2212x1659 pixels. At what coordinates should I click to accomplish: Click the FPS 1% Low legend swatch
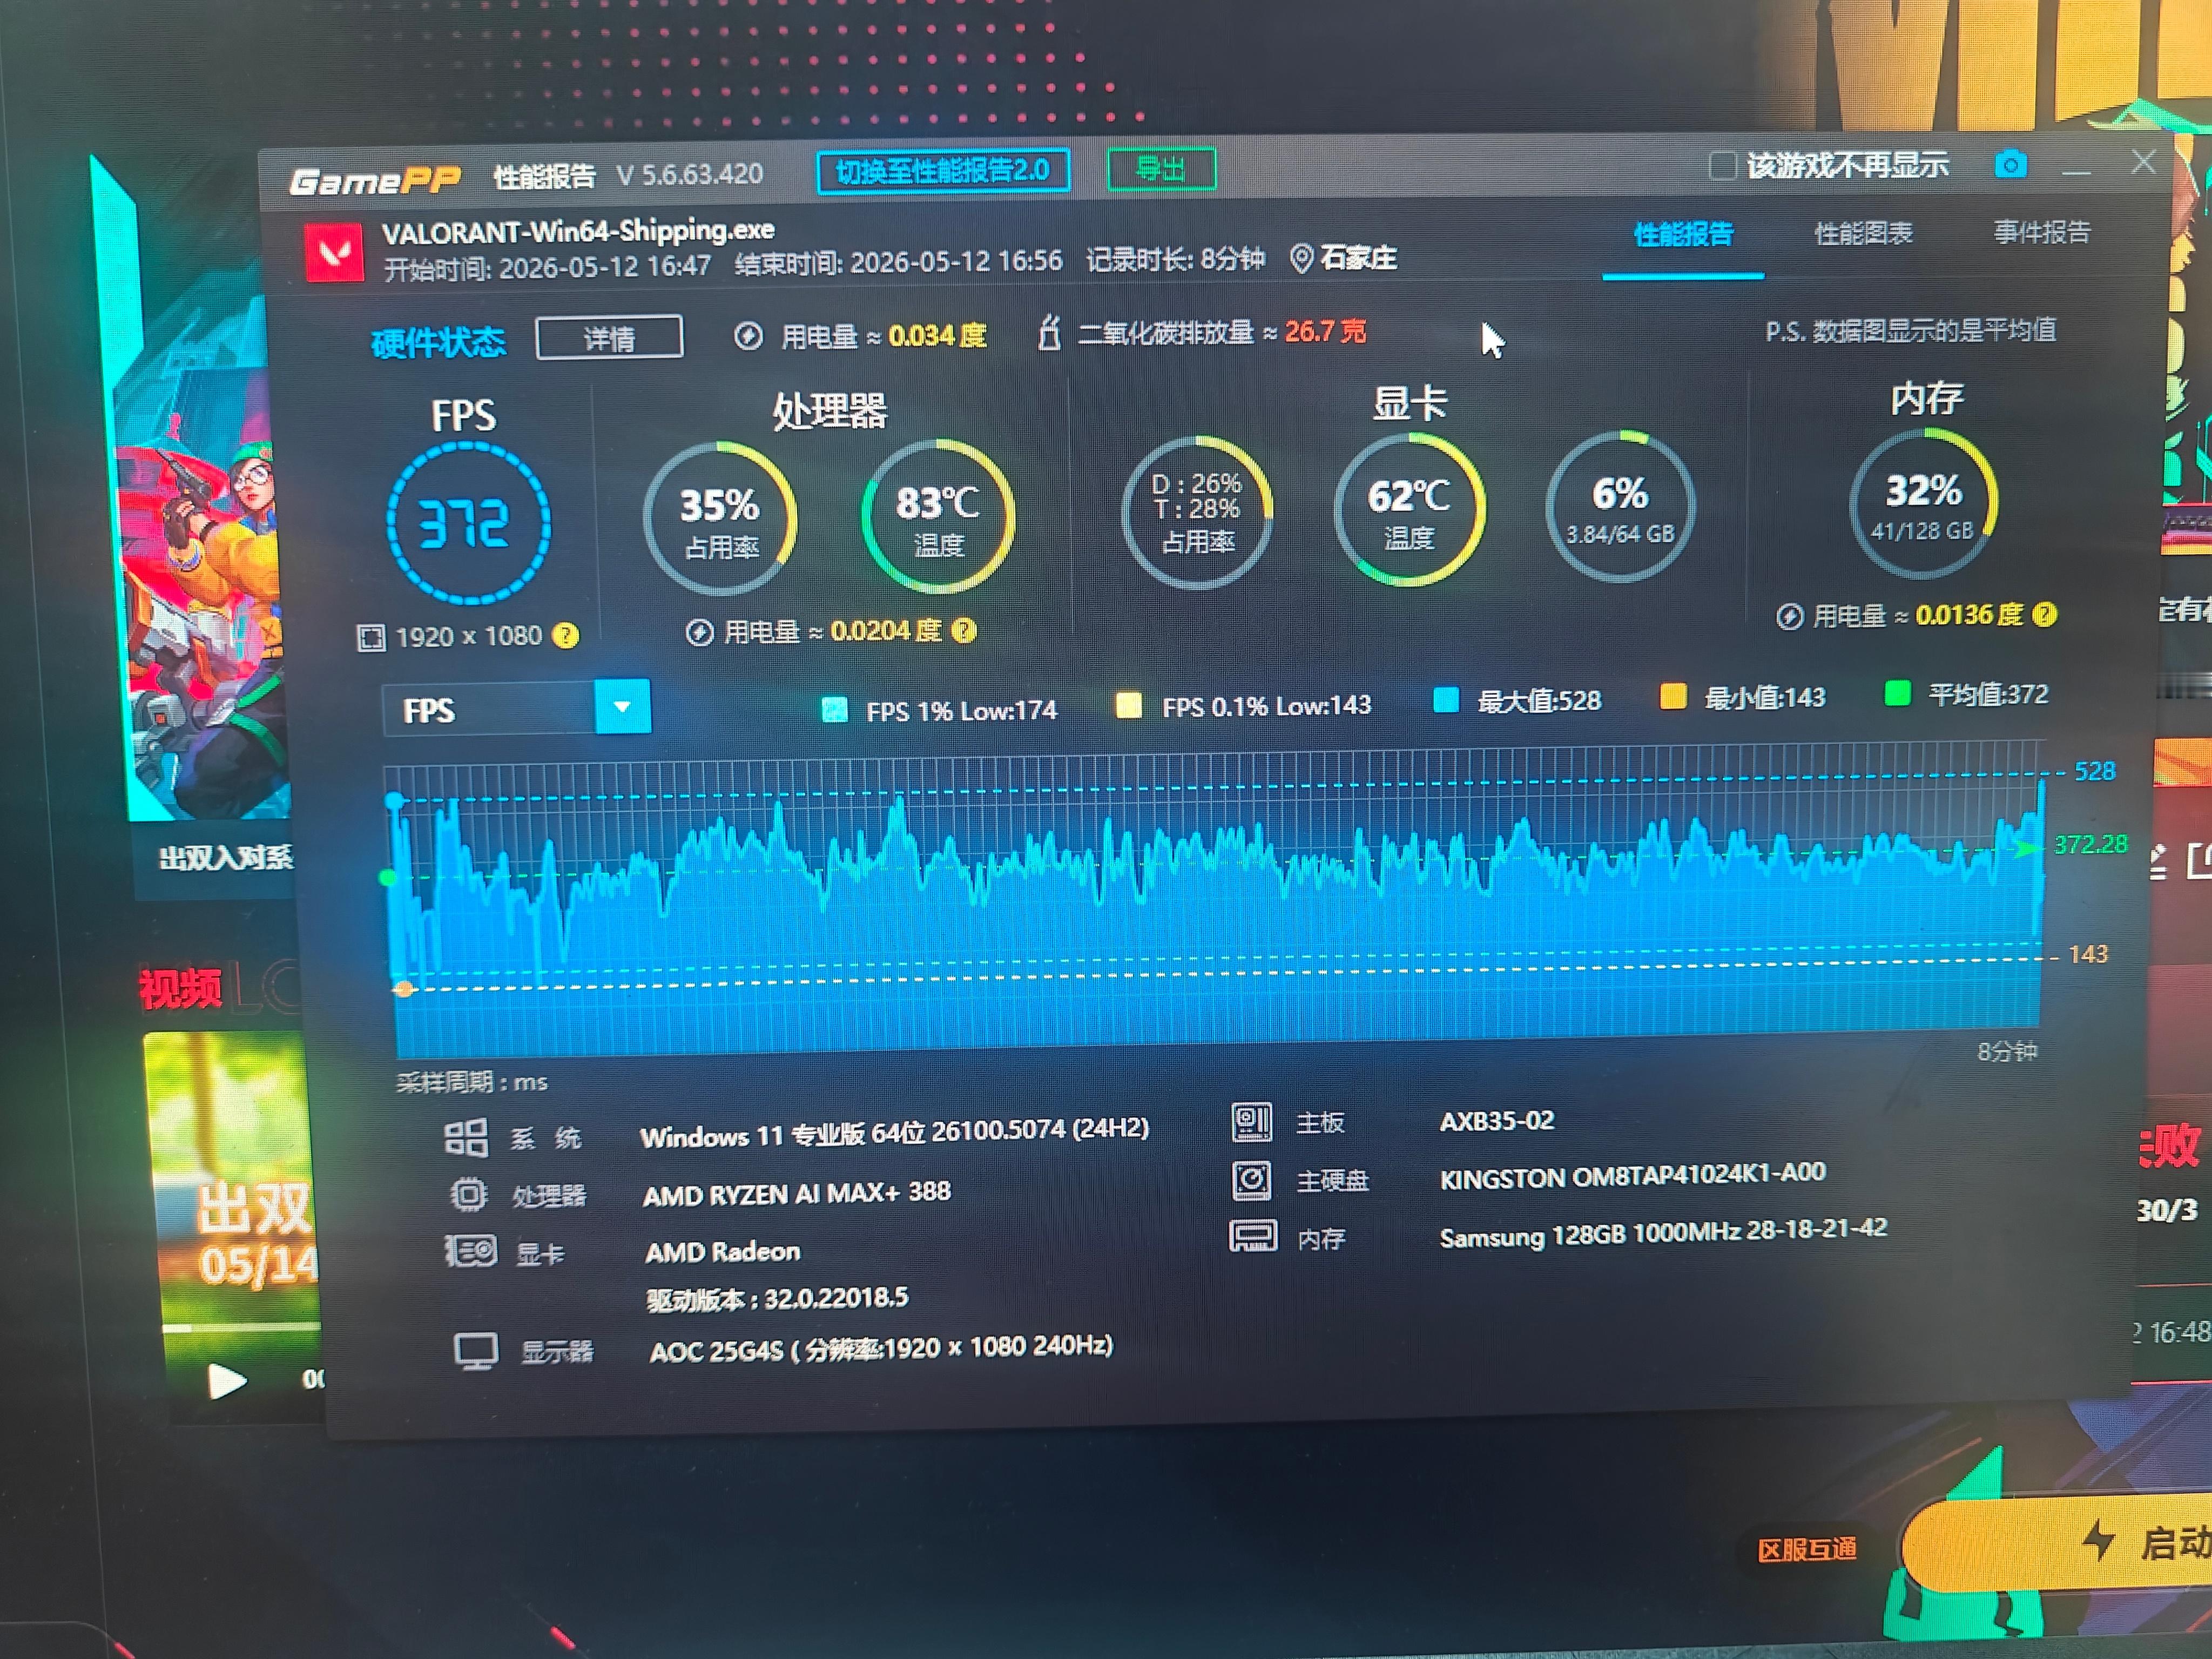click(x=834, y=710)
